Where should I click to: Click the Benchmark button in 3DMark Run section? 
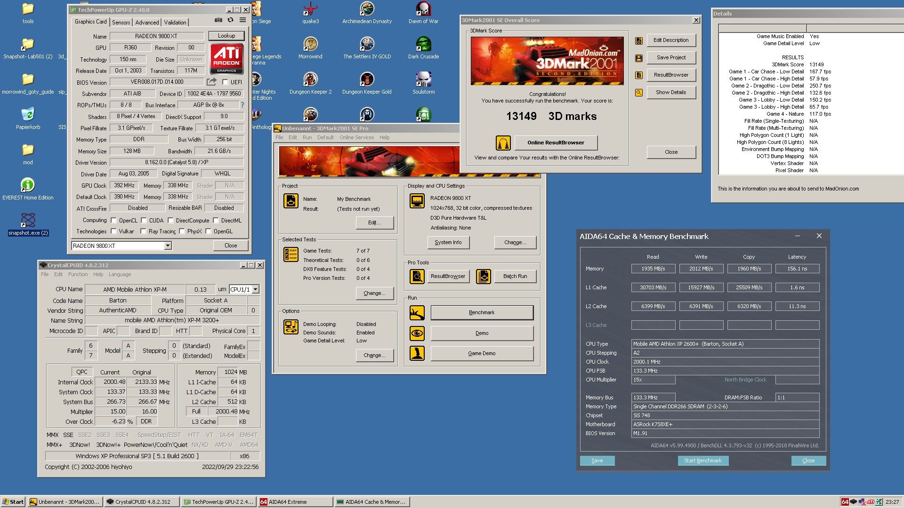pyautogui.click(x=482, y=312)
